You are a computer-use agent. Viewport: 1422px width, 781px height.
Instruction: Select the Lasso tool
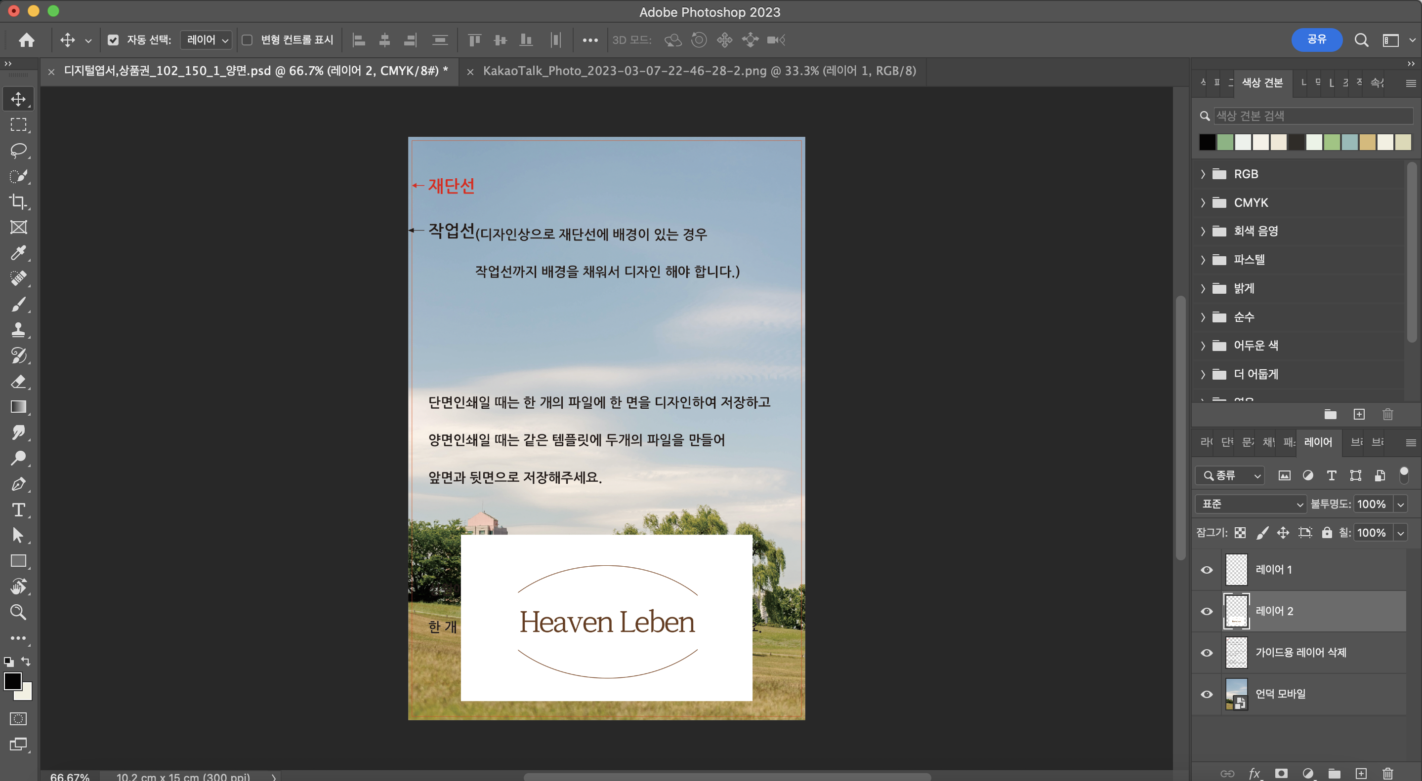[x=18, y=150]
